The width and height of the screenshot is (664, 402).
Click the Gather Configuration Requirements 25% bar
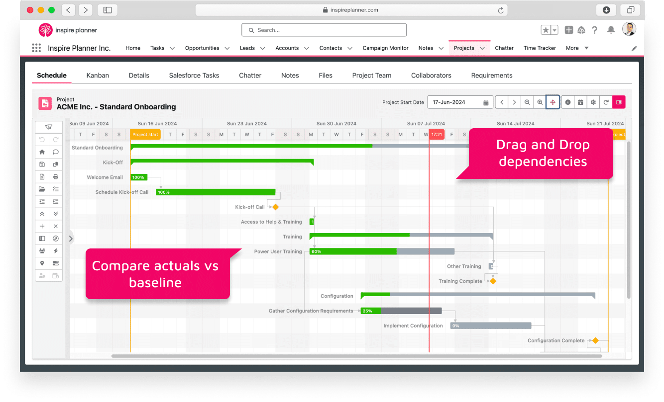coord(401,311)
